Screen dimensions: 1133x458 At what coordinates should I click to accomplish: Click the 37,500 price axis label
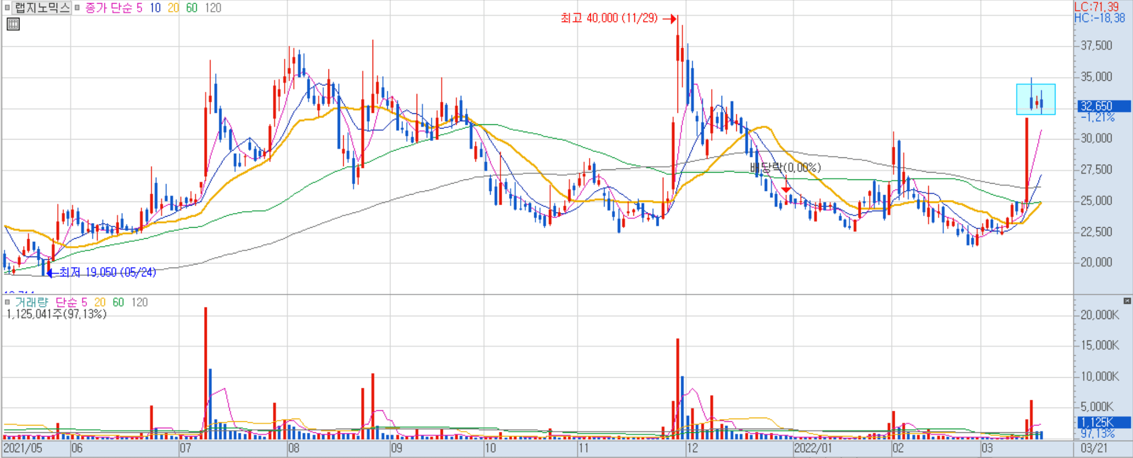1096,46
